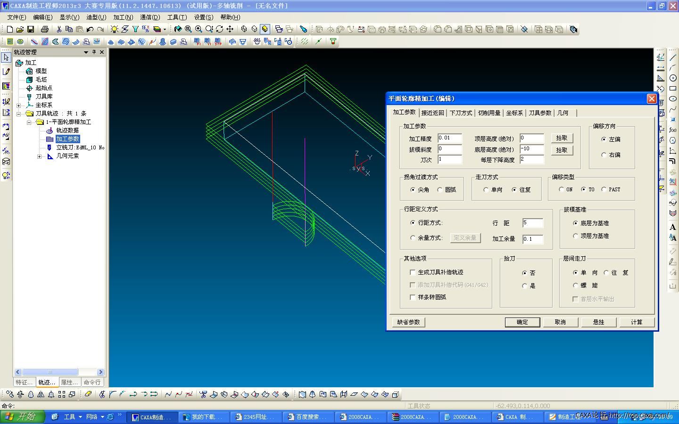Screen dimensions: 679x424
Task: Open the 文件(F) menu
Action: point(17,17)
